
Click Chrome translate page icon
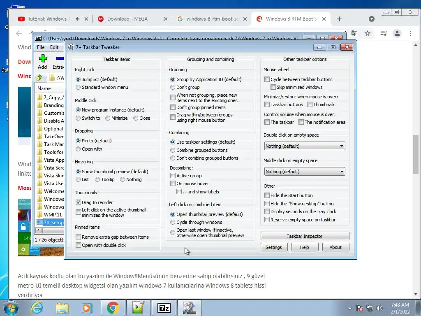click(x=354, y=33)
